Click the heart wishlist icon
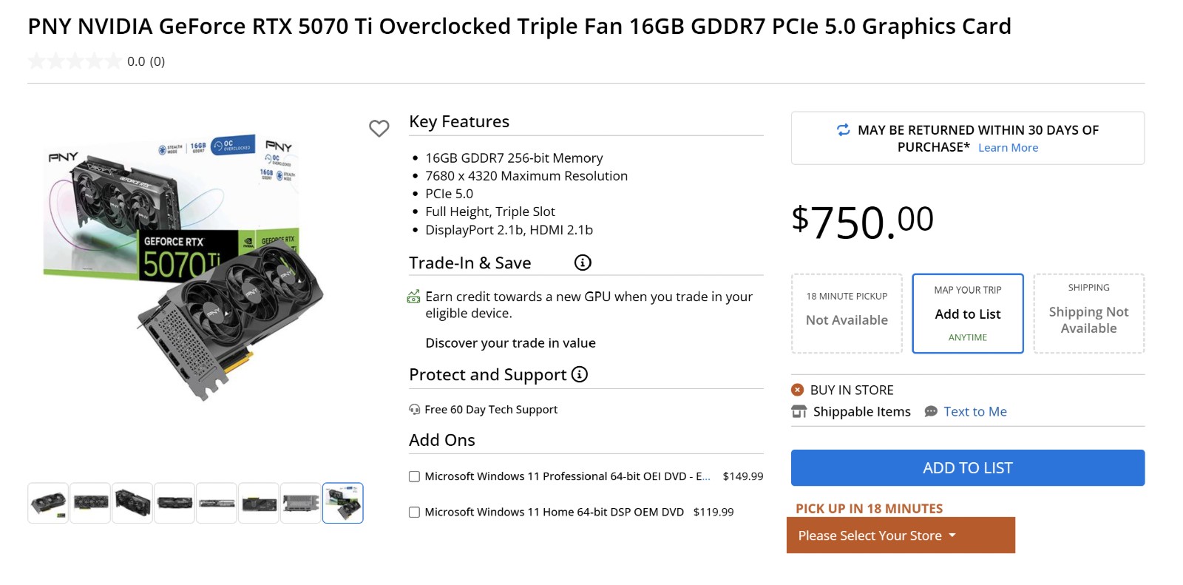The width and height of the screenshot is (1183, 585). click(x=379, y=129)
